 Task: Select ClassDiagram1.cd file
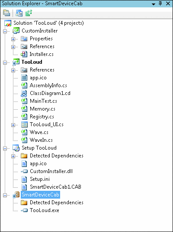click(x=50, y=93)
